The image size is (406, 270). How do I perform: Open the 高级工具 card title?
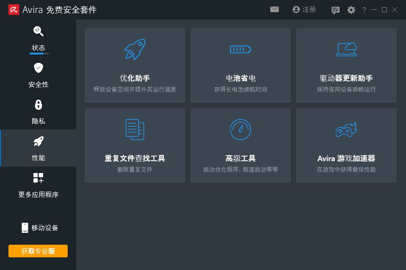pyautogui.click(x=241, y=158)
